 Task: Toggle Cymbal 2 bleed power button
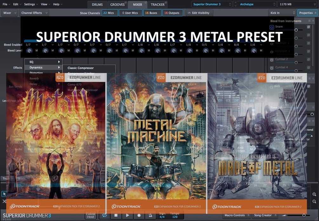tap(272, 60)
